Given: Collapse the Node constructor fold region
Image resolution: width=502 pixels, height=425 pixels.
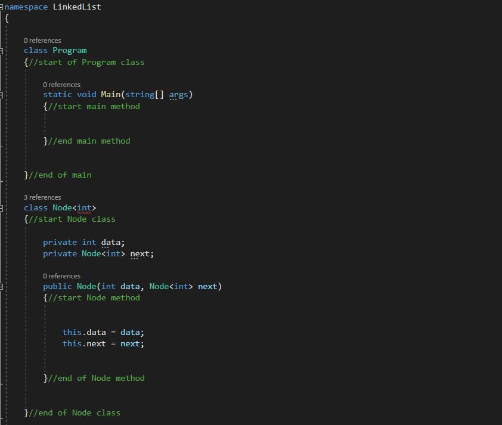Looking at the screenshot, I should click(x=2, y=286).
